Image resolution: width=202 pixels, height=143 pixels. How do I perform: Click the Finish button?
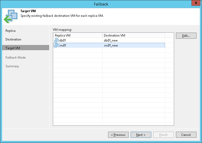(x=163, y=135)
